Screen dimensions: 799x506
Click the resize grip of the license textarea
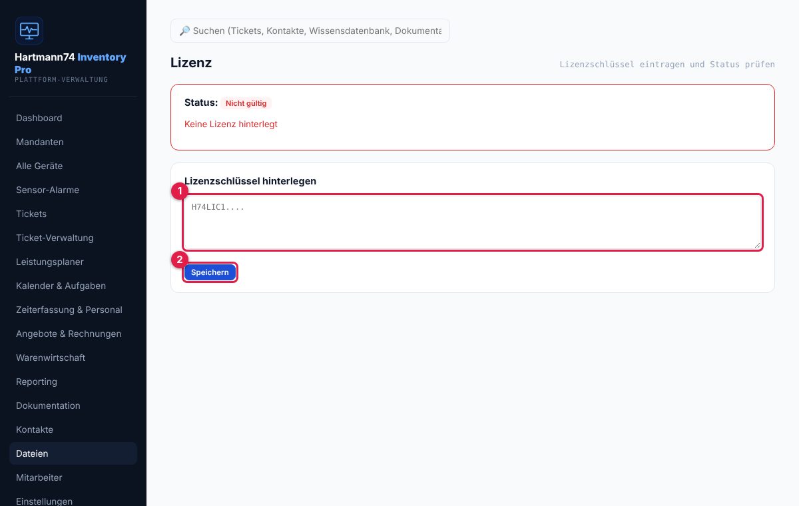coord(757,245)
